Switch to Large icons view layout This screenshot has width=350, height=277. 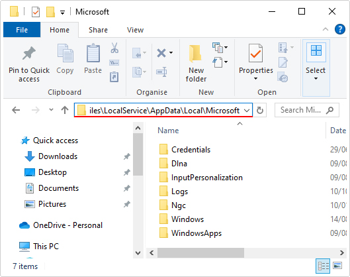pyautogui.click(x=337, y=266)
